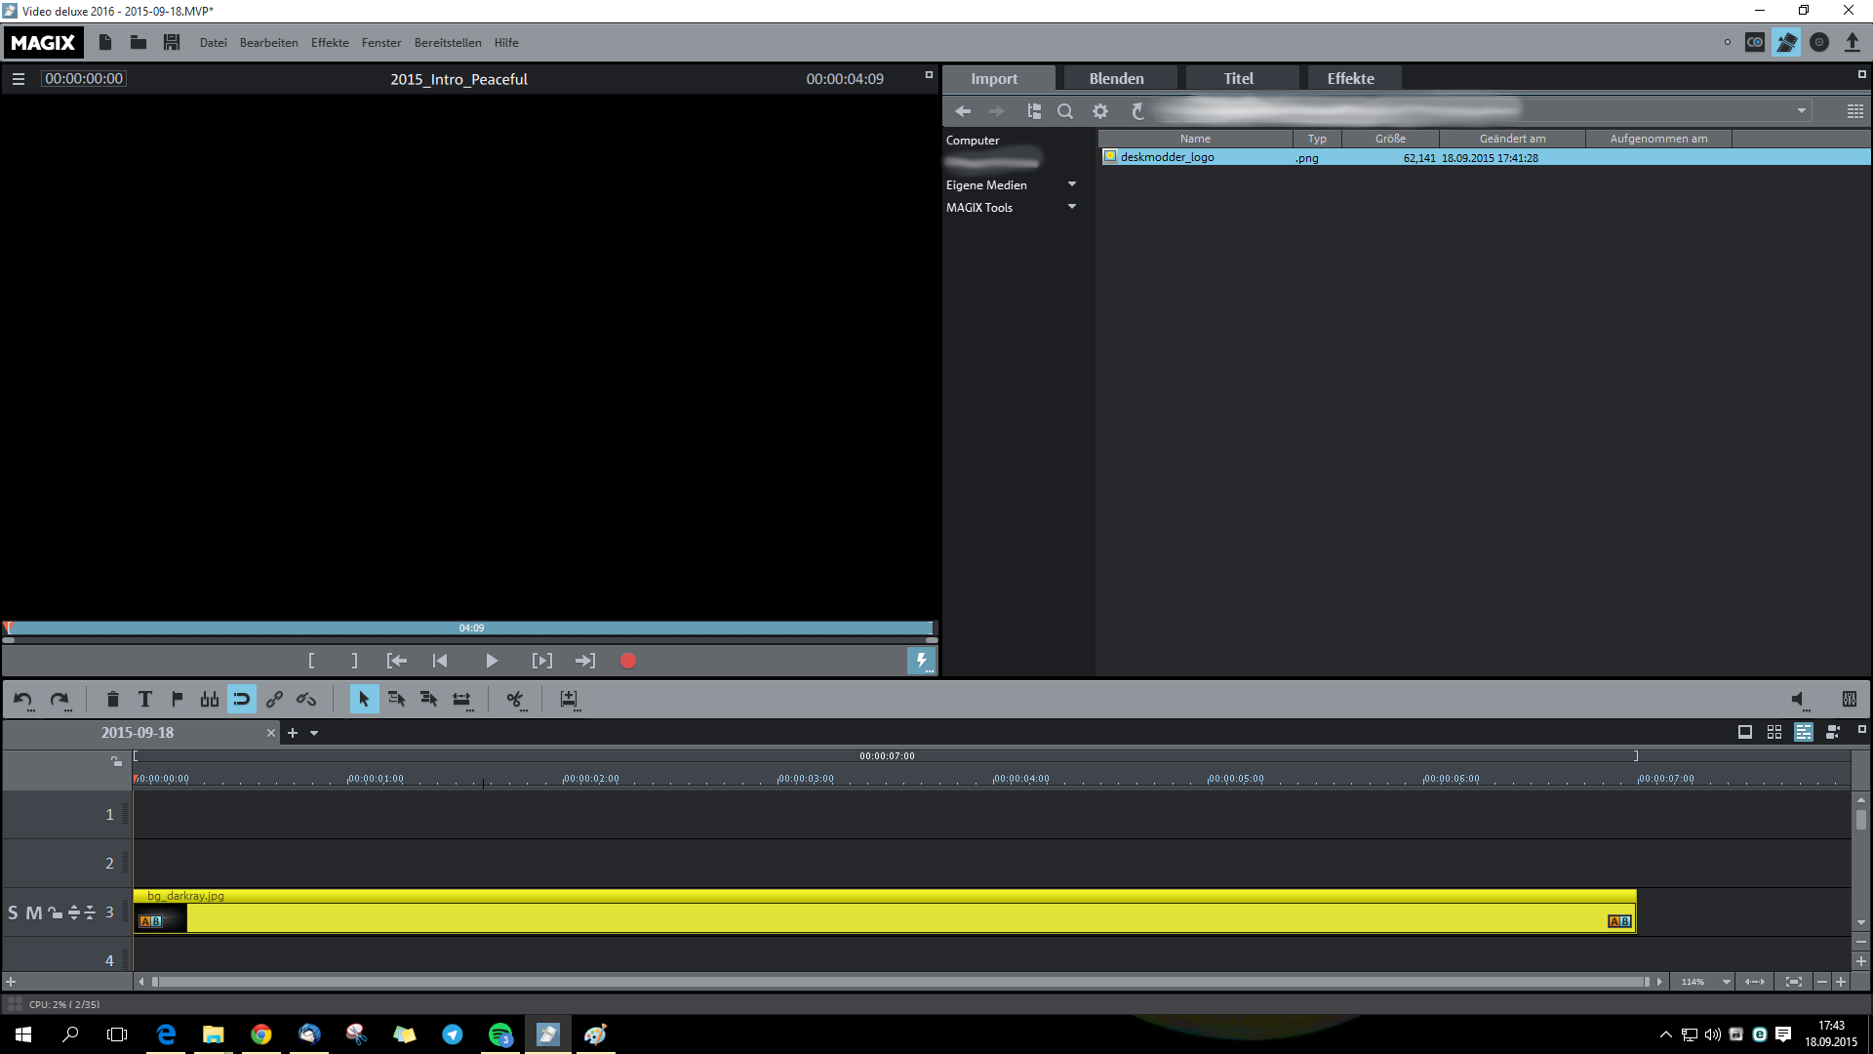Click the refresh arrow in Import toolbar

click(1137, 111)
